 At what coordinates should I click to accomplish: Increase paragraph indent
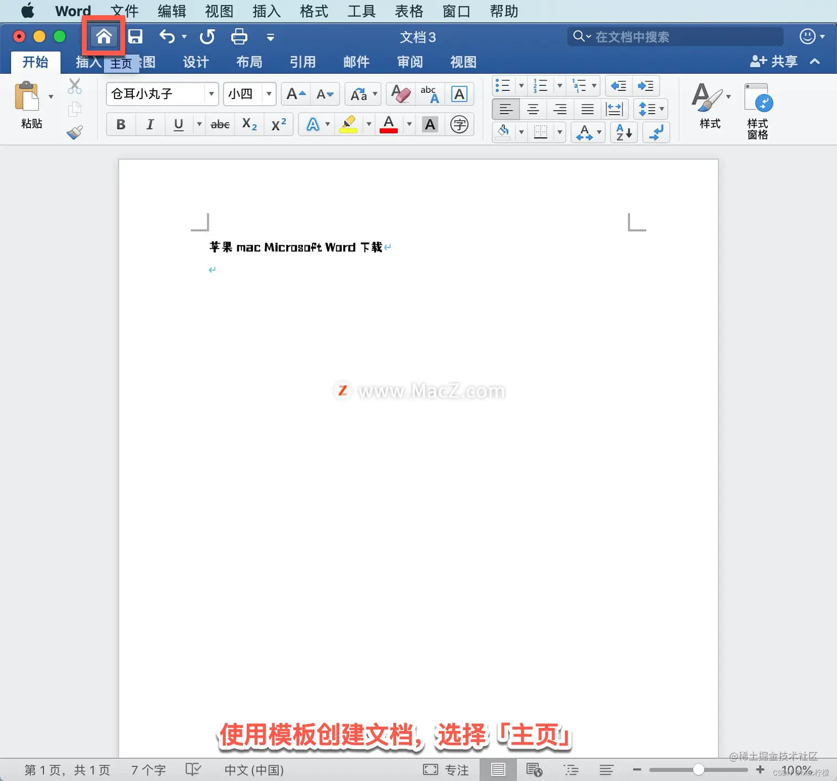click(645, 86)
